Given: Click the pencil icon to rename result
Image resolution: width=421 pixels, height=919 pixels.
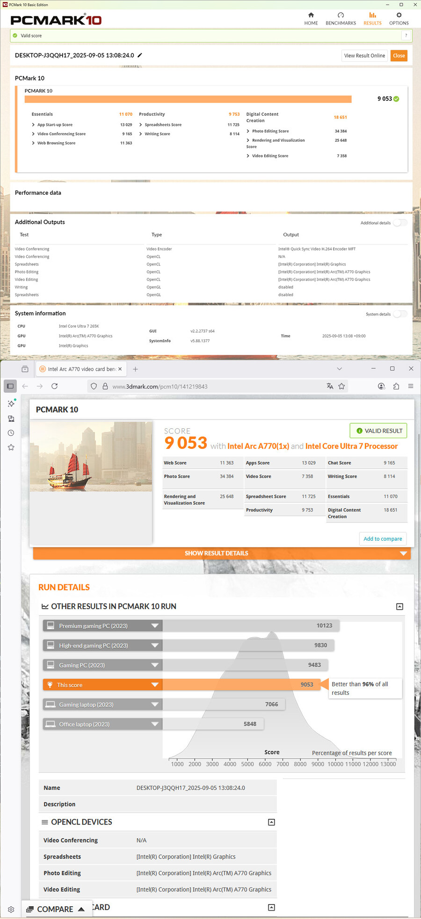Looking at the screenshot, I should point(139,55).
